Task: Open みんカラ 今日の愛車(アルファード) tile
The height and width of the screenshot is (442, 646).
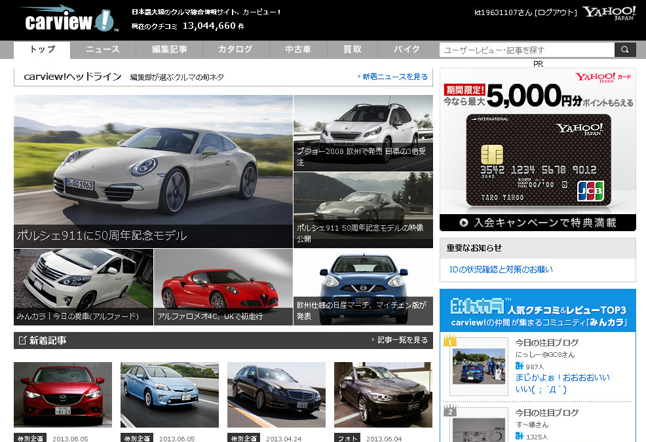Action: 84,287
